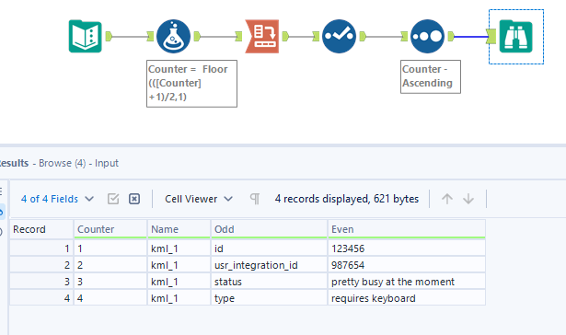Select the 'usr_integration_id' cell
This screenshot has height=335, width=566.
269,265
